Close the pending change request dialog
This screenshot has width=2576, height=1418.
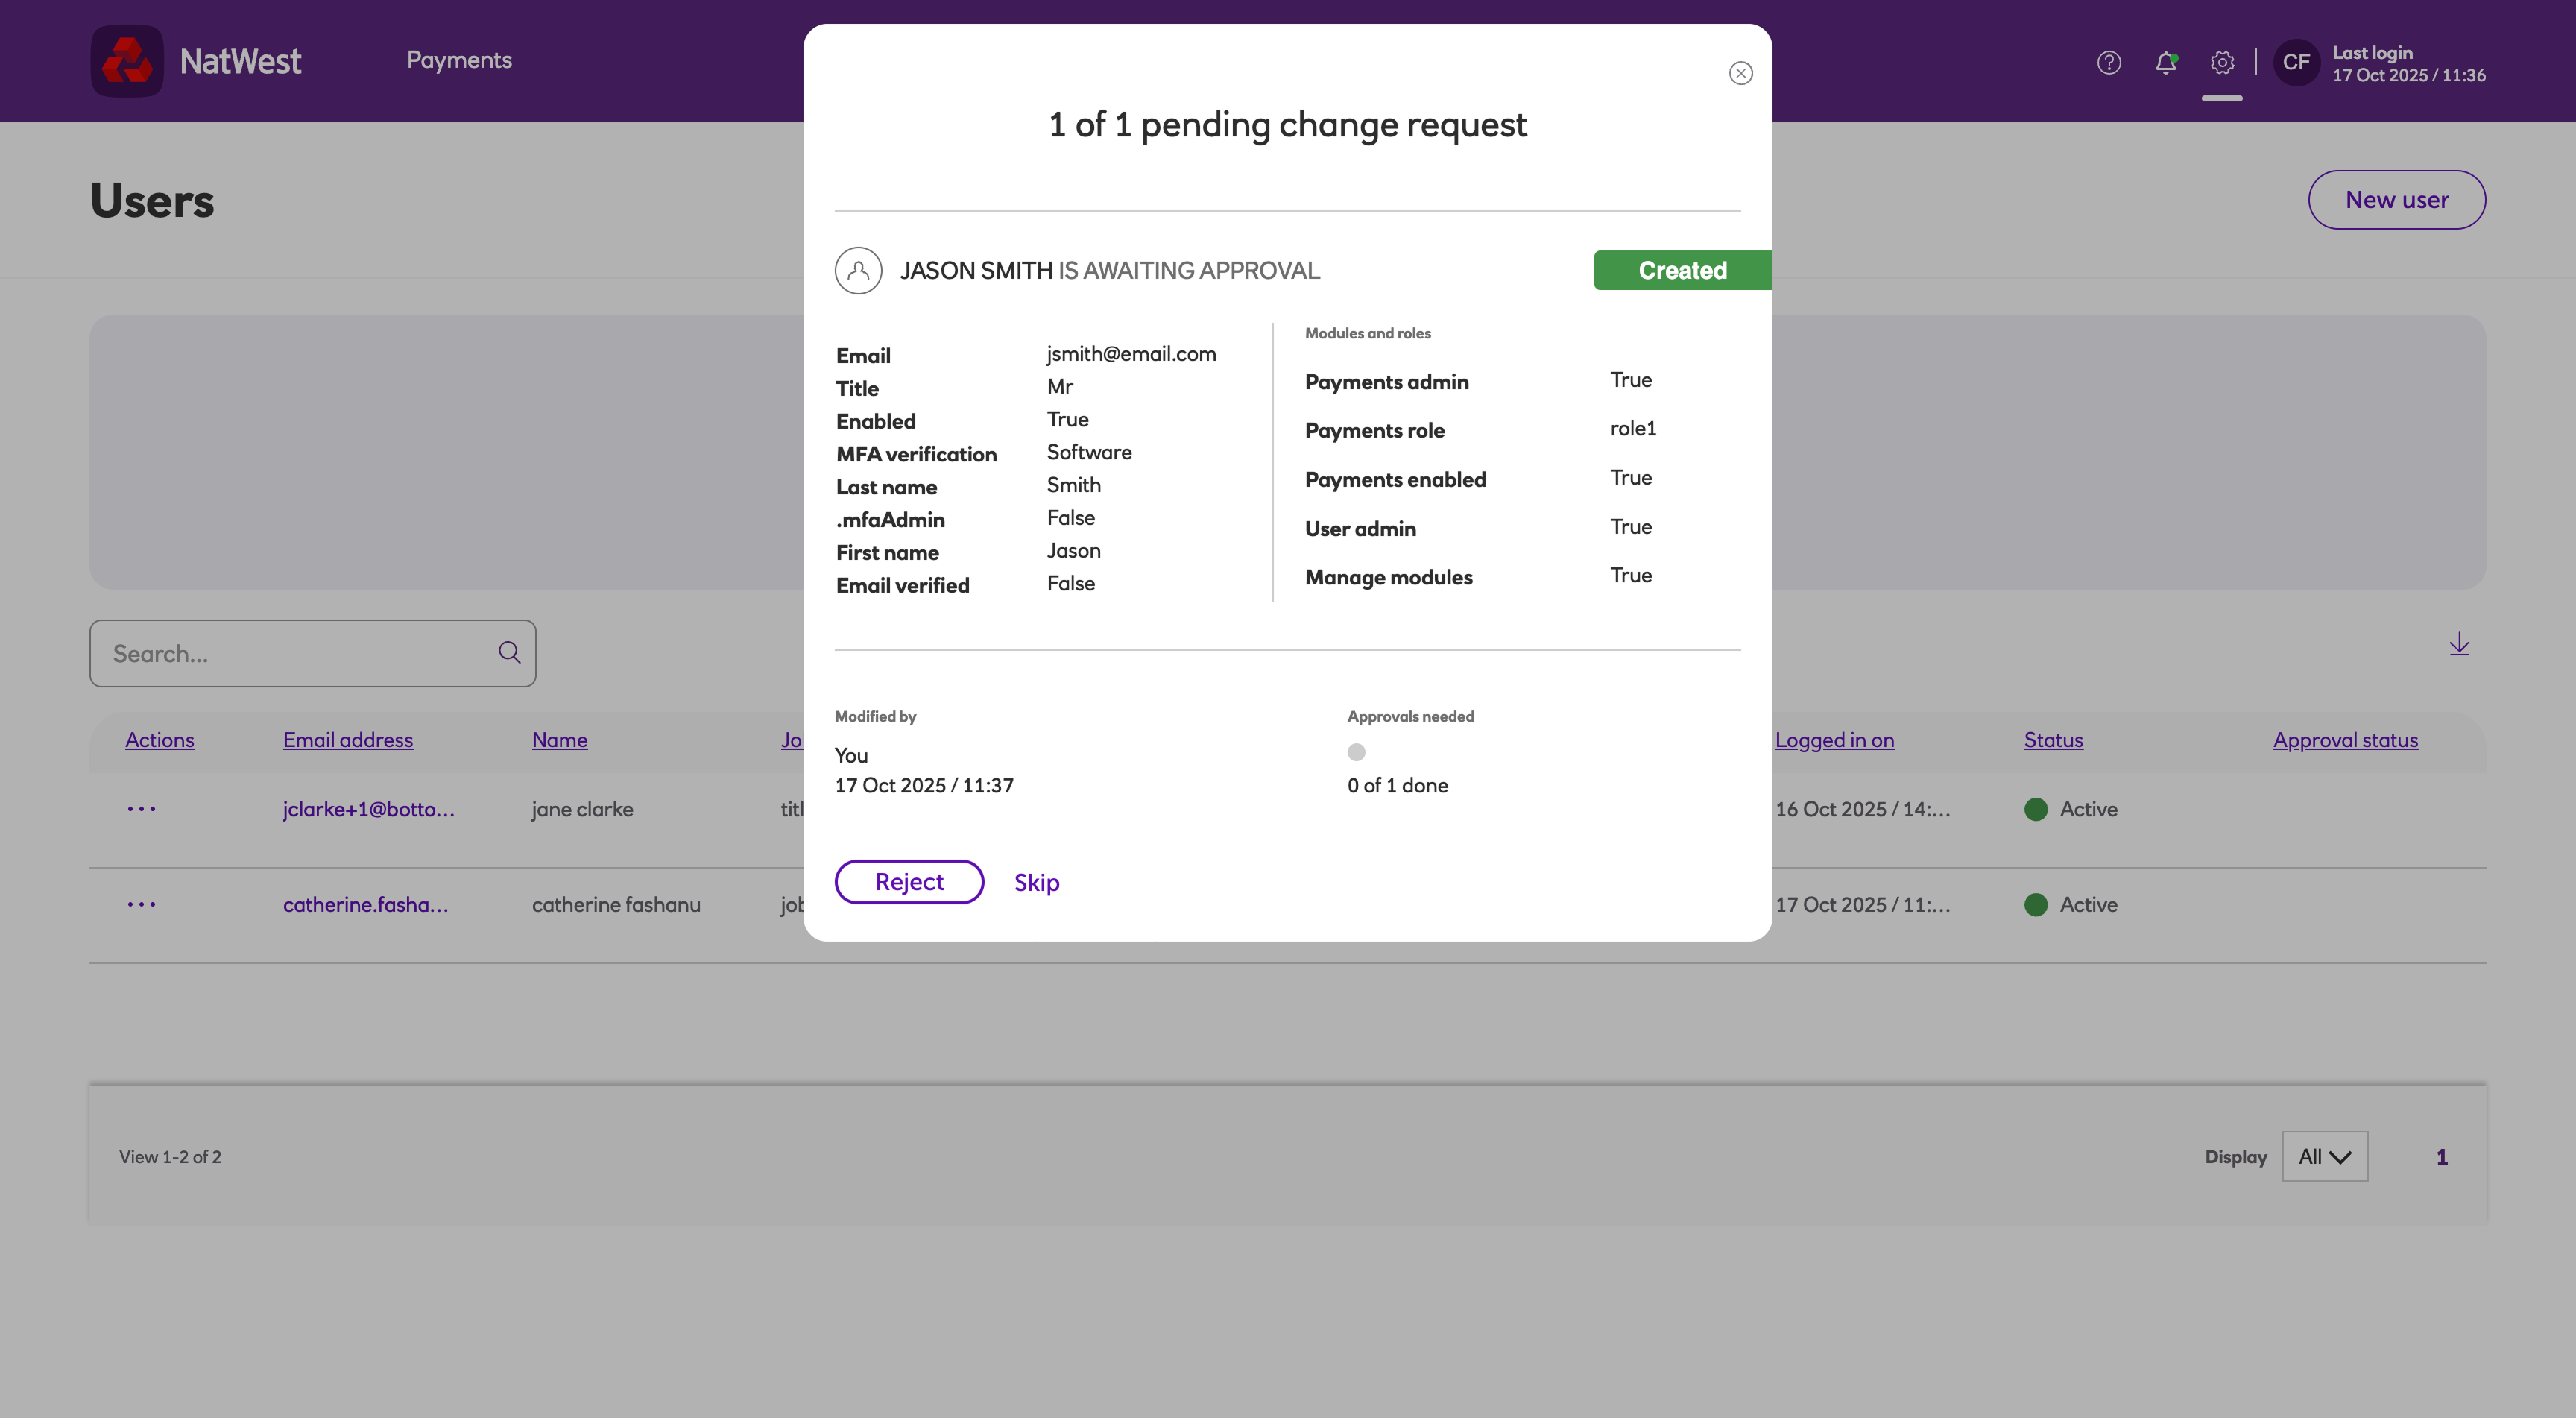click(1740, 73)
